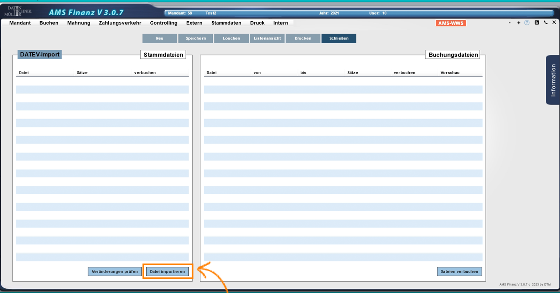560x293 pixels.
Task: Click Veränderungen prüfen button
Action: [x=115, y=271]
